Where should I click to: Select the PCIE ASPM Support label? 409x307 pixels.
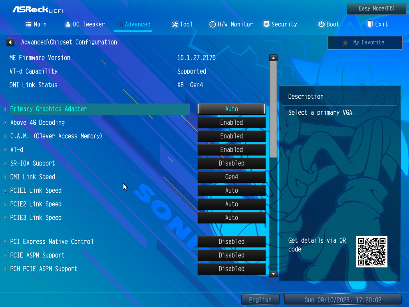[x=37, y=255]
